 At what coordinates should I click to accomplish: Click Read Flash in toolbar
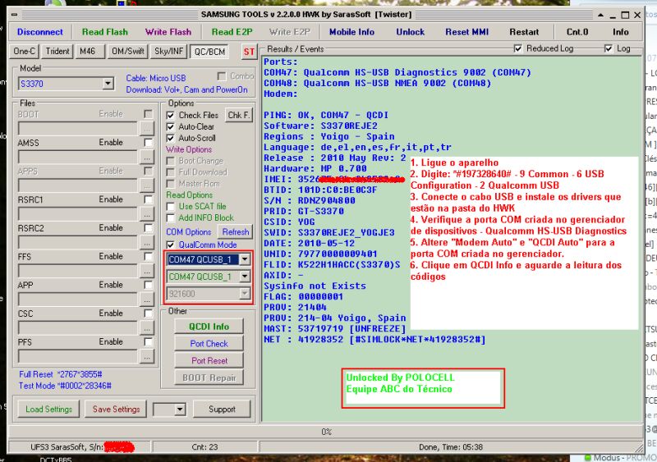pos(105,32)
